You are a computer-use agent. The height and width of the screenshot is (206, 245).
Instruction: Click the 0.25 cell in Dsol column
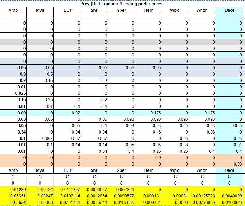(x=229, y=138)
